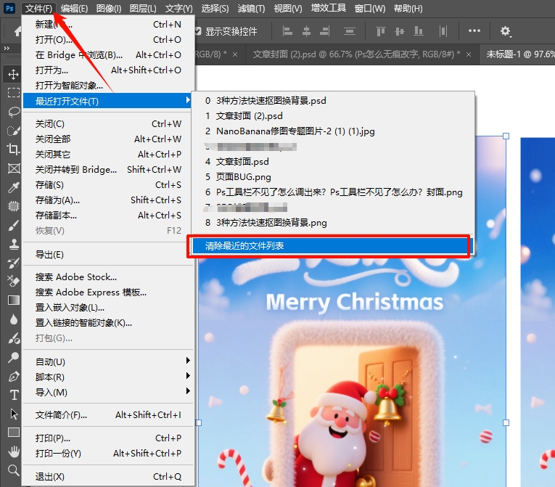Select the Move tool in the toolbar
Viewport: 555px width, 487px height.
point(13,74)
